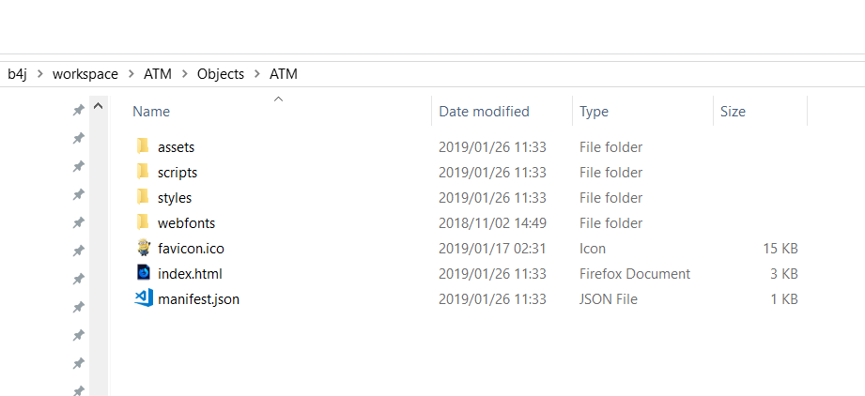
Task: Select the styles folder icon
Action: pos(143,197)
